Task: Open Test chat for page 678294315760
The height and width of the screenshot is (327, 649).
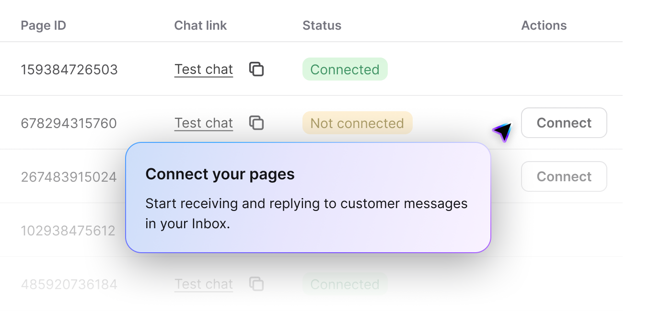Action: (203, 123)
